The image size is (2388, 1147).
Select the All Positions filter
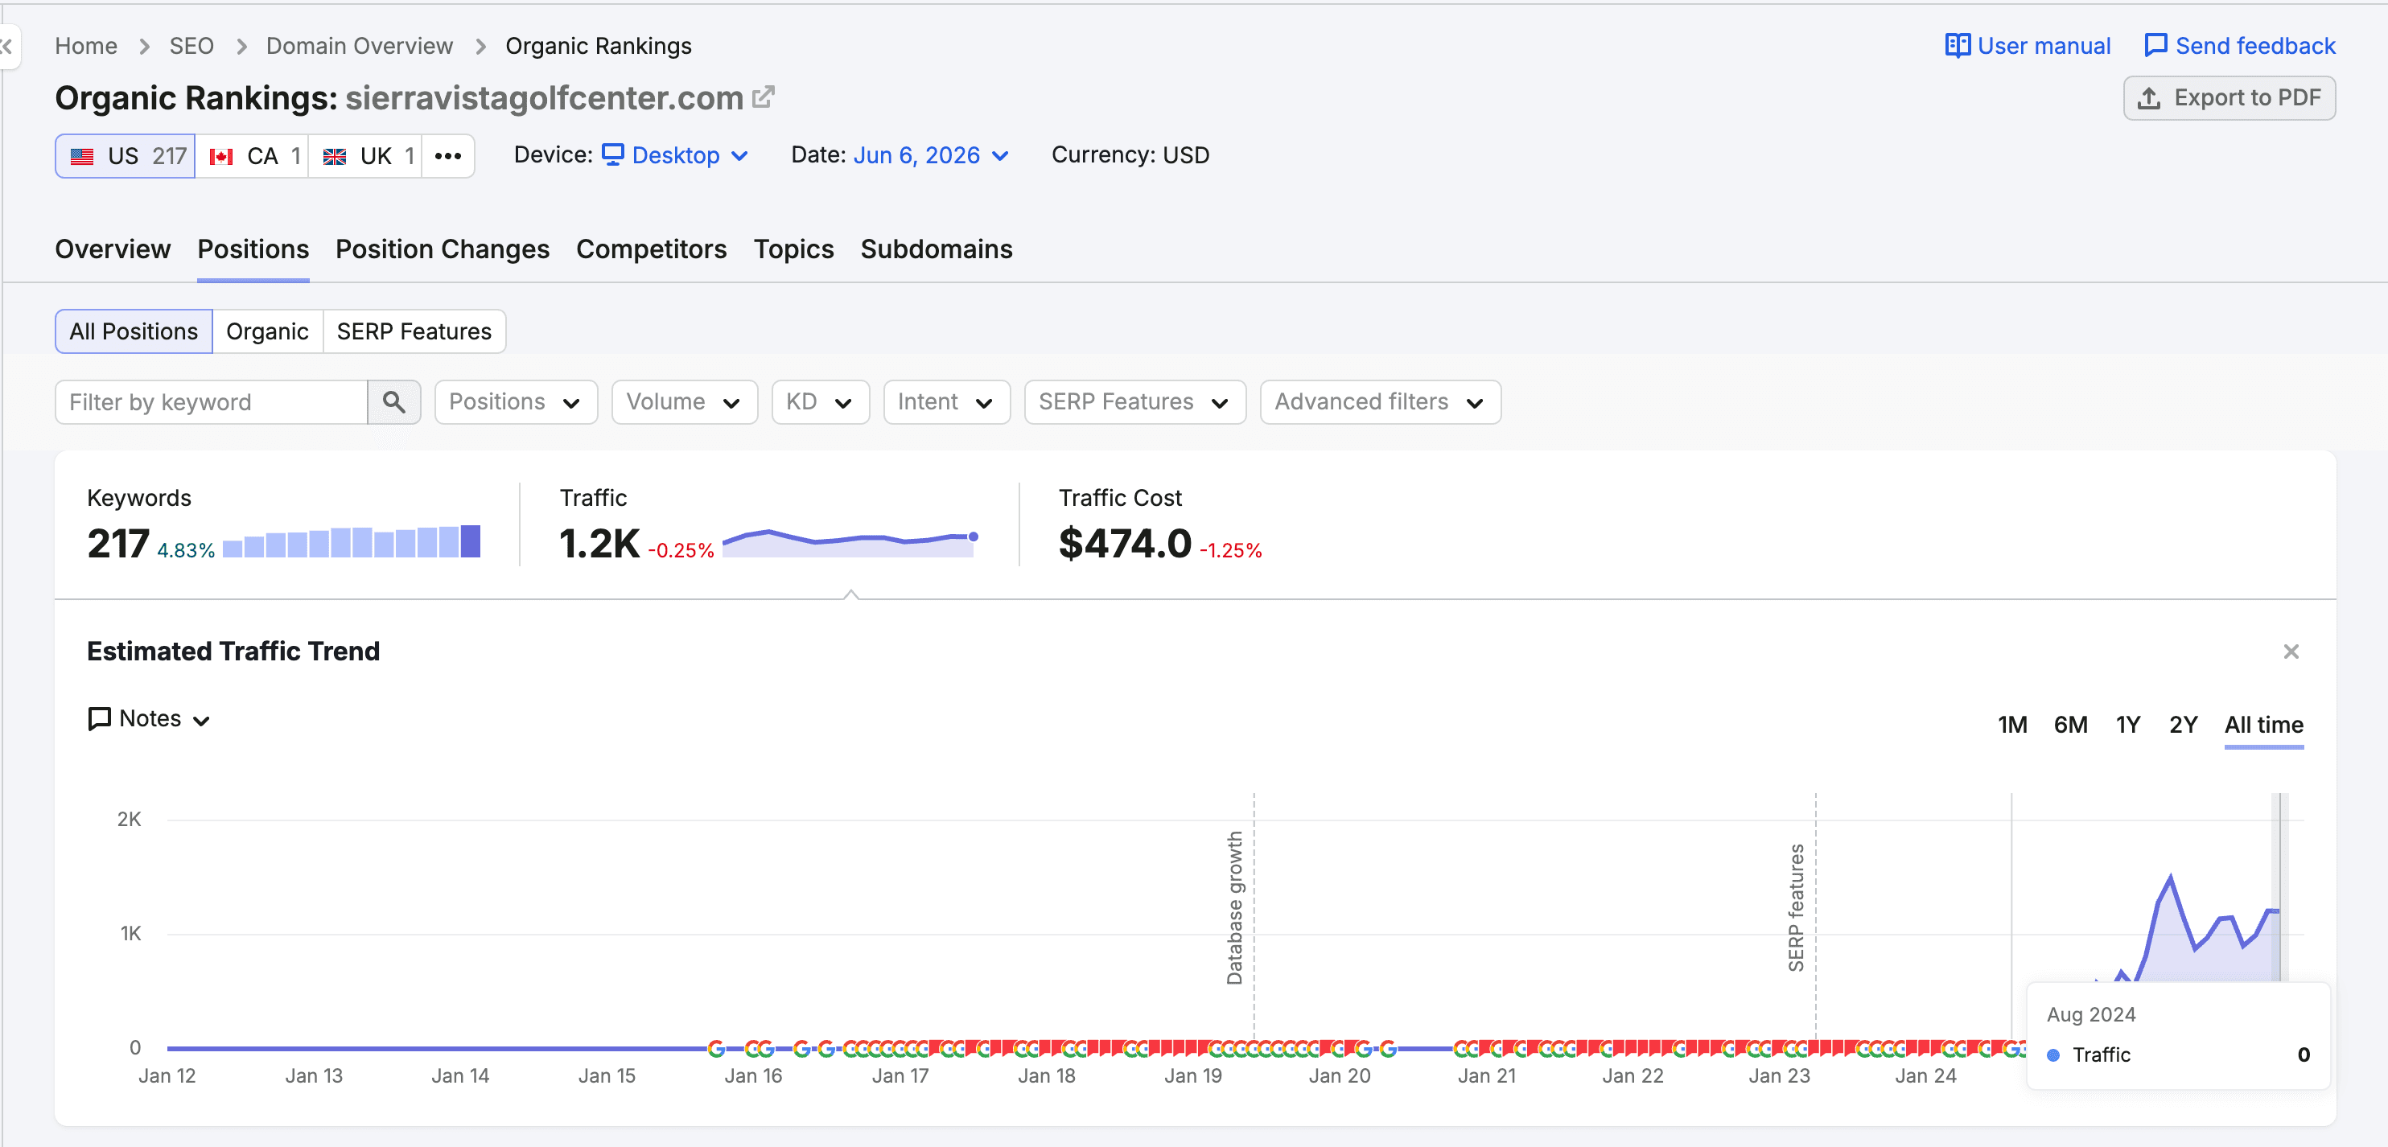pyautogui.click(x=134, y=331)
